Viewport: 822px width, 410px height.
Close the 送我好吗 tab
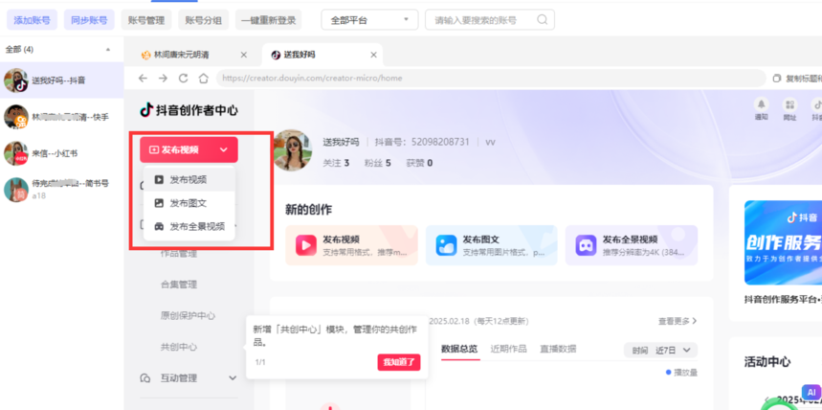click(374, 55)
